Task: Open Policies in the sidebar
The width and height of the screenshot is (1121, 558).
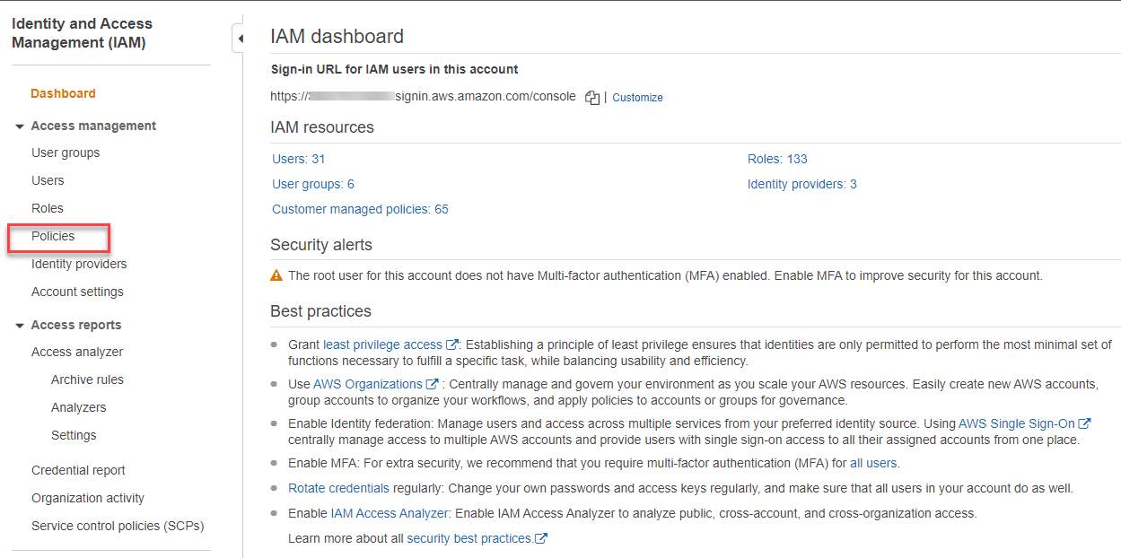Action: [53, 236]
